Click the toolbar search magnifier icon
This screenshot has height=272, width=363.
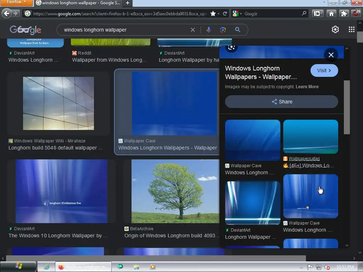coord(304,13)
